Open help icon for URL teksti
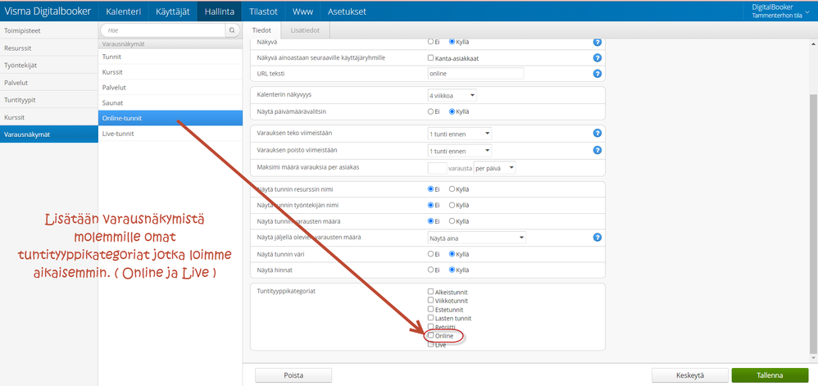 [598, 74]
